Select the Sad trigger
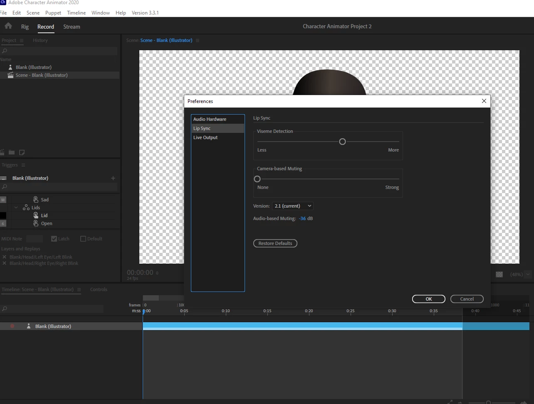Image resolution: width=534 pixels, height=404 pixels. [x=44, y=200]
